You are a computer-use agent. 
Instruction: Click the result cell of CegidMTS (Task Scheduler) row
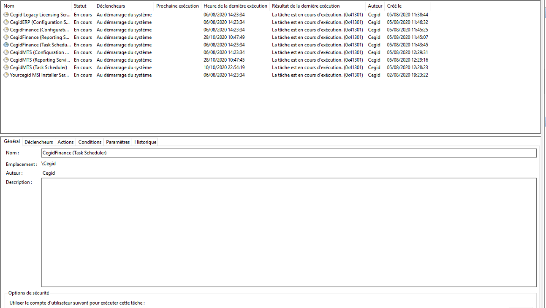tap(318, 68)
